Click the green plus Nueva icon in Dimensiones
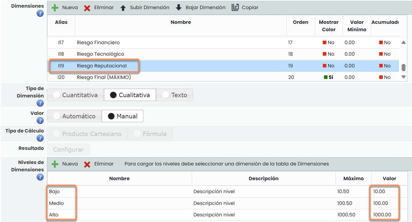The height and width of the screenshot is (222, 412). (55, 8)
